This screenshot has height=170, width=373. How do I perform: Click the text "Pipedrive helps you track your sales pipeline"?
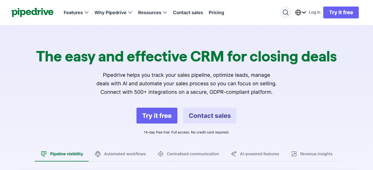[x=156, y=75]
